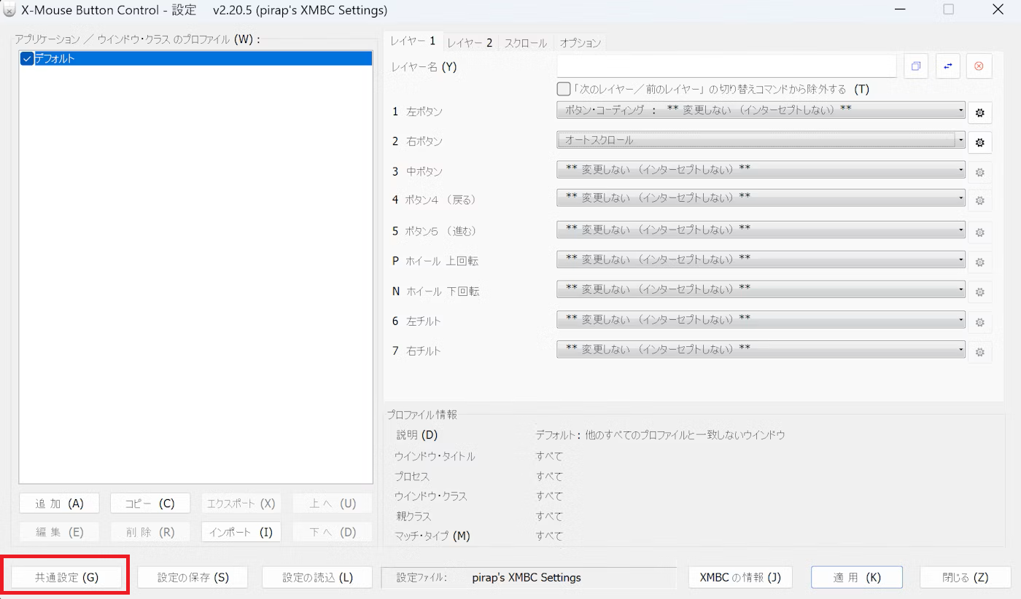Image resolution: width=1021 pixels, height=599 pixels.
Task: Open 共通設定 (G) settings
Action: click(x=66, y=577)
